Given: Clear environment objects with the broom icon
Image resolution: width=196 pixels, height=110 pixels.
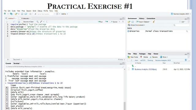Looking at the screenshot, I should tap(154, 22).
